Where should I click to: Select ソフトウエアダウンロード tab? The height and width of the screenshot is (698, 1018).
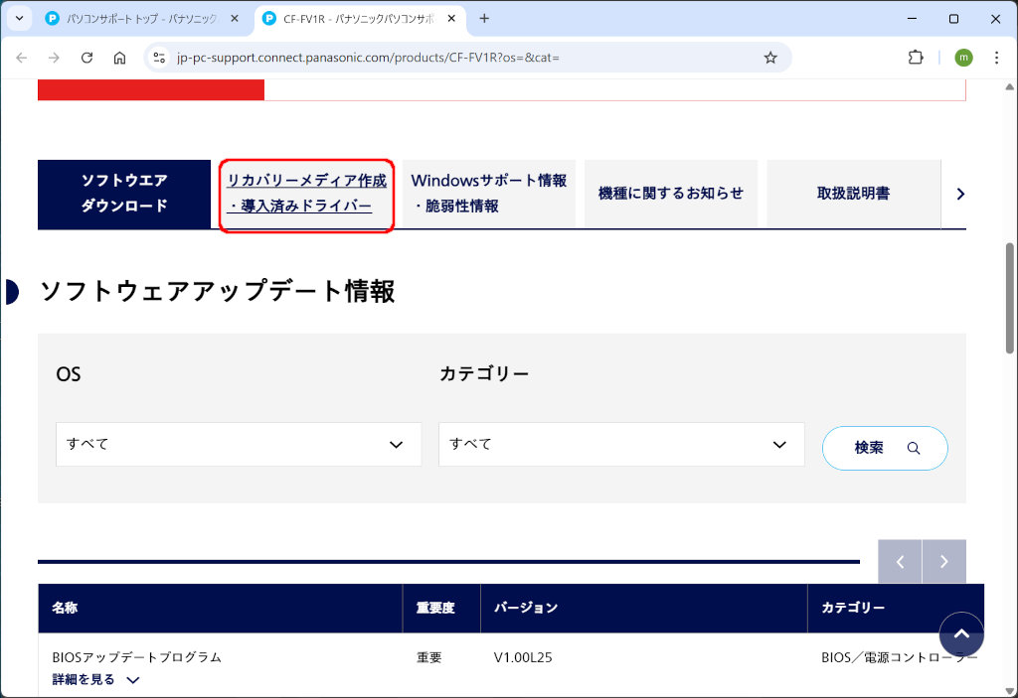124,194
